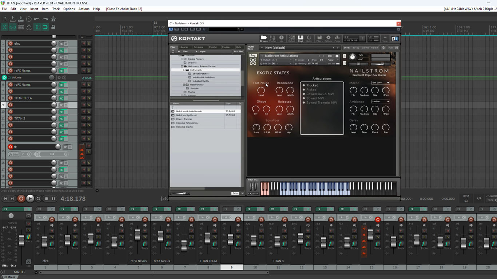Image resolution: width=497 pixels, height=279 pixels.
Task: Arm record on TITAN 3 track
Action: point(10,118)
